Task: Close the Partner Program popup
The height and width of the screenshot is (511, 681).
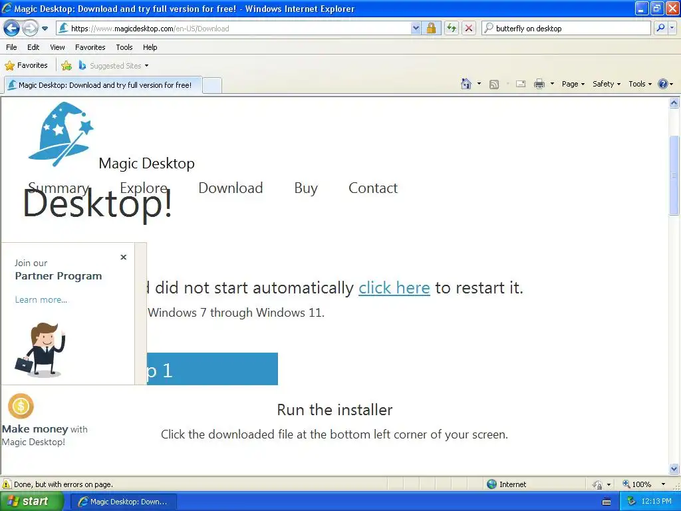Action: pos(123,257)
